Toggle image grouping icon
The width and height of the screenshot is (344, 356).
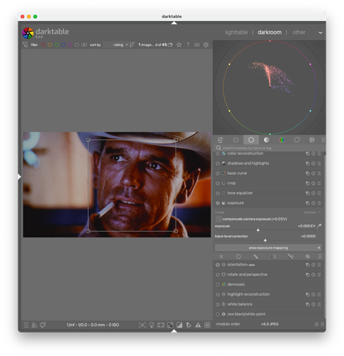170,45
